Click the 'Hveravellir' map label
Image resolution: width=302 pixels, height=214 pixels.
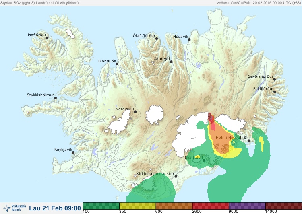pos(124,109)
